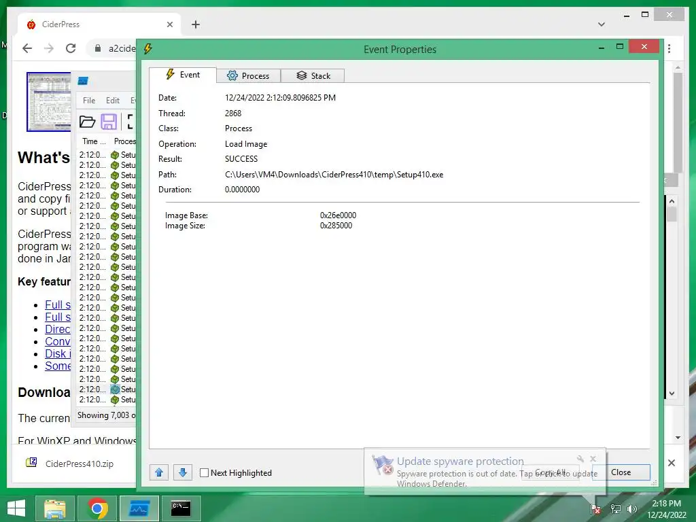Click the Setup410.exe path value
The image size is (696, 522).
click(x=334, y=175)
